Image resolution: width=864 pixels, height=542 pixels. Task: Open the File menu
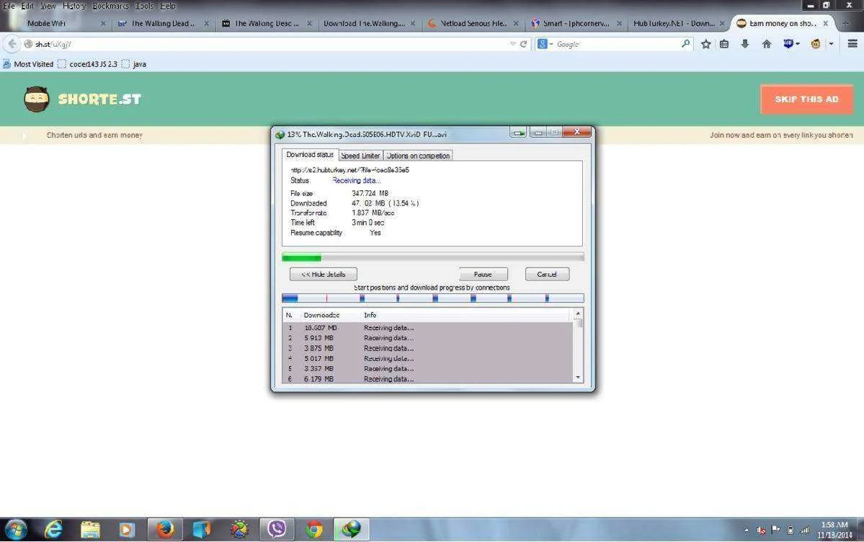(x=9, y=6)
